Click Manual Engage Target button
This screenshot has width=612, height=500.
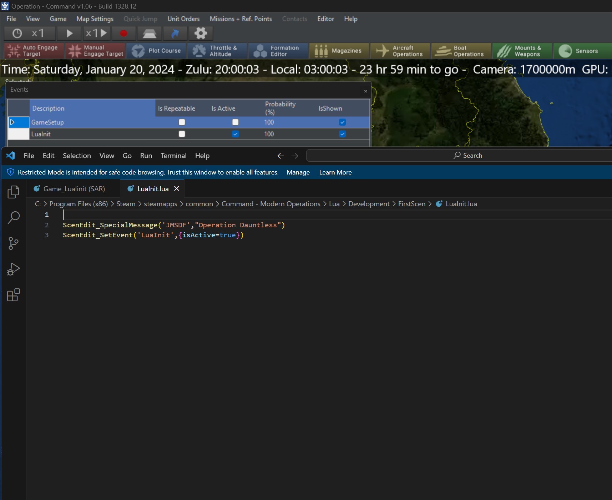point(96,51)
